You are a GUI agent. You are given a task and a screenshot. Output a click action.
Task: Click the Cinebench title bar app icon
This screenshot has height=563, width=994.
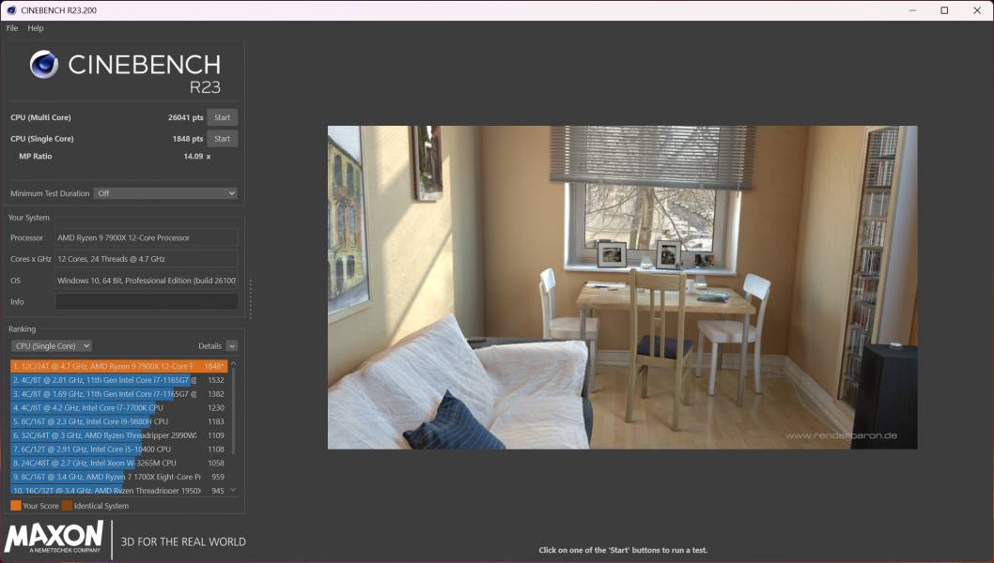point(10,10)
